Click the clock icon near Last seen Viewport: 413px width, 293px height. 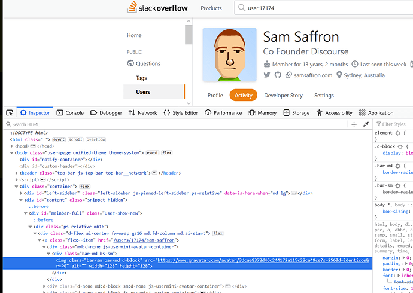pyautogui.click(x=355, y=64)
